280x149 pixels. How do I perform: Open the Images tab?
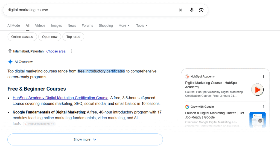point(56,25)
